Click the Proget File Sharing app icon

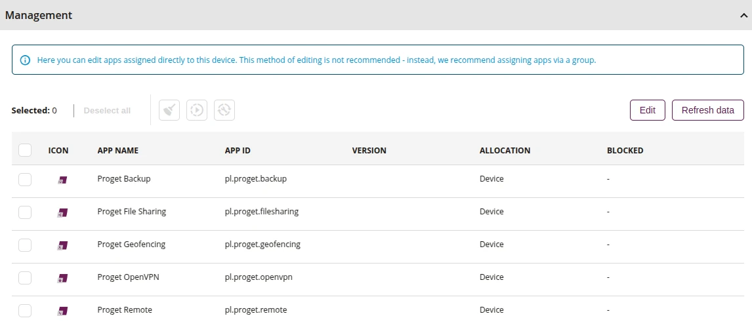[x=62, y=212]
